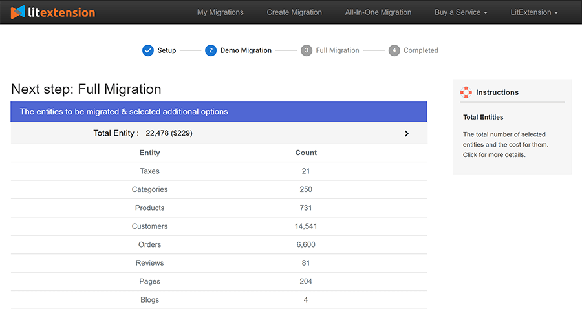582x309 pixels.
Task: Click the blue entities to be migrated header
Action: [219, 111]
